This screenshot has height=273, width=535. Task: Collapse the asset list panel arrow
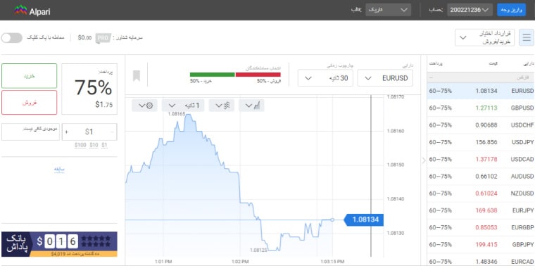click(424, 160)
